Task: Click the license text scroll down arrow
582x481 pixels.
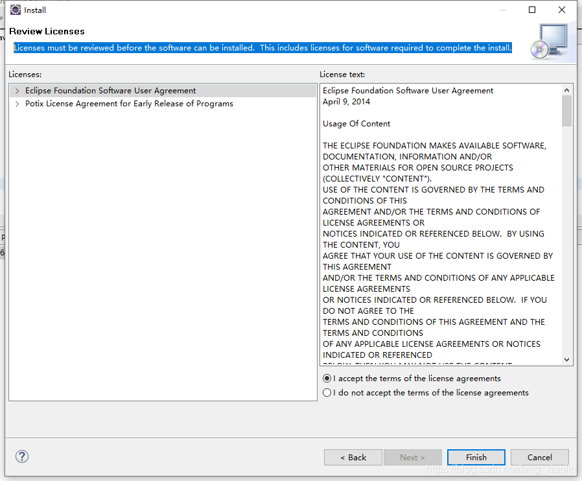Action: coord(566,359)
